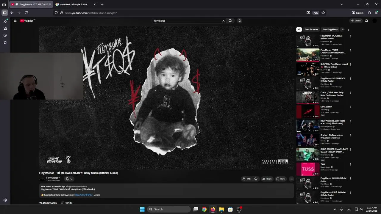This screenshot has width=381, height=214.
Task: Close the speedtest Google Suche tab
Action: point(95,4)
